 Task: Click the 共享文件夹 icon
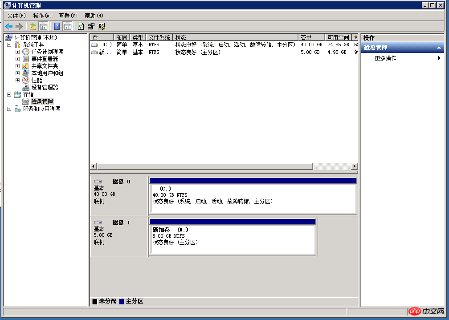tap(26, 66)
